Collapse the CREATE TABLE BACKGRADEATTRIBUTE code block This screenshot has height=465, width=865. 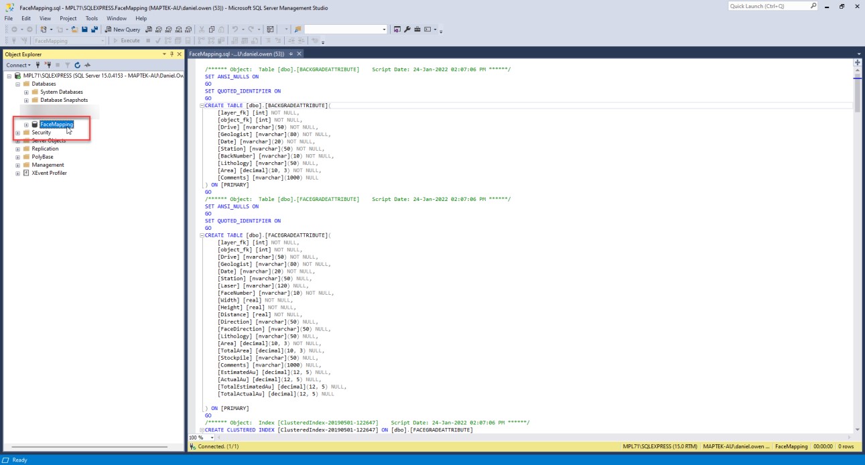(202, 106)
